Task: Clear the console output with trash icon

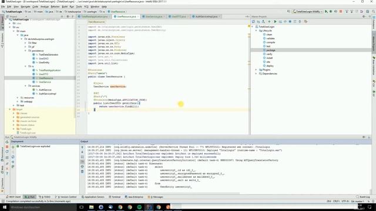Action: click(82, 172)
